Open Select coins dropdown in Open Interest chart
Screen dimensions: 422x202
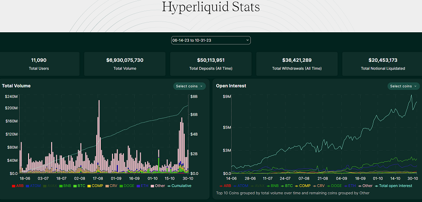403,86
